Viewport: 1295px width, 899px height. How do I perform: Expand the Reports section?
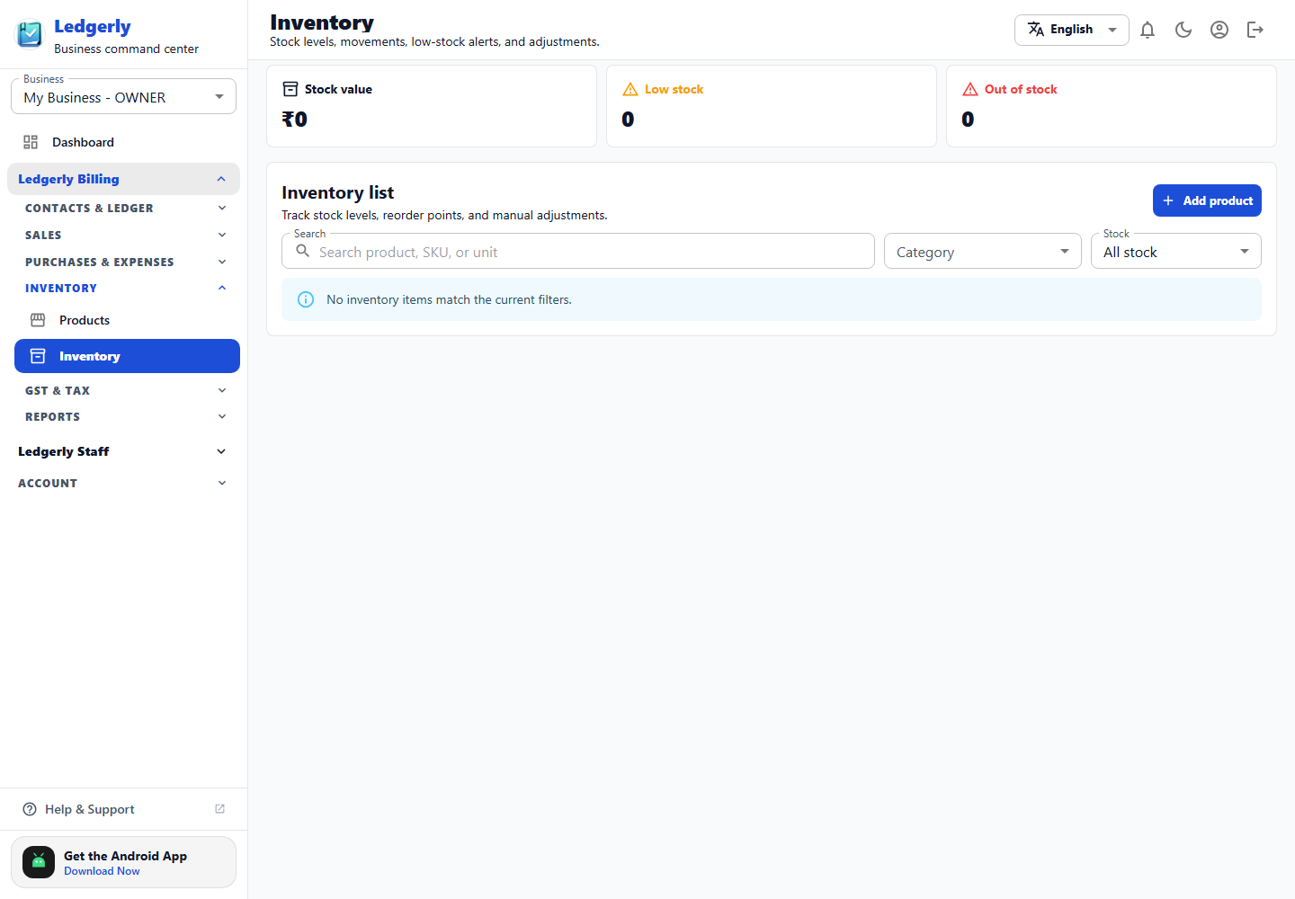click(x=125, y=416)
